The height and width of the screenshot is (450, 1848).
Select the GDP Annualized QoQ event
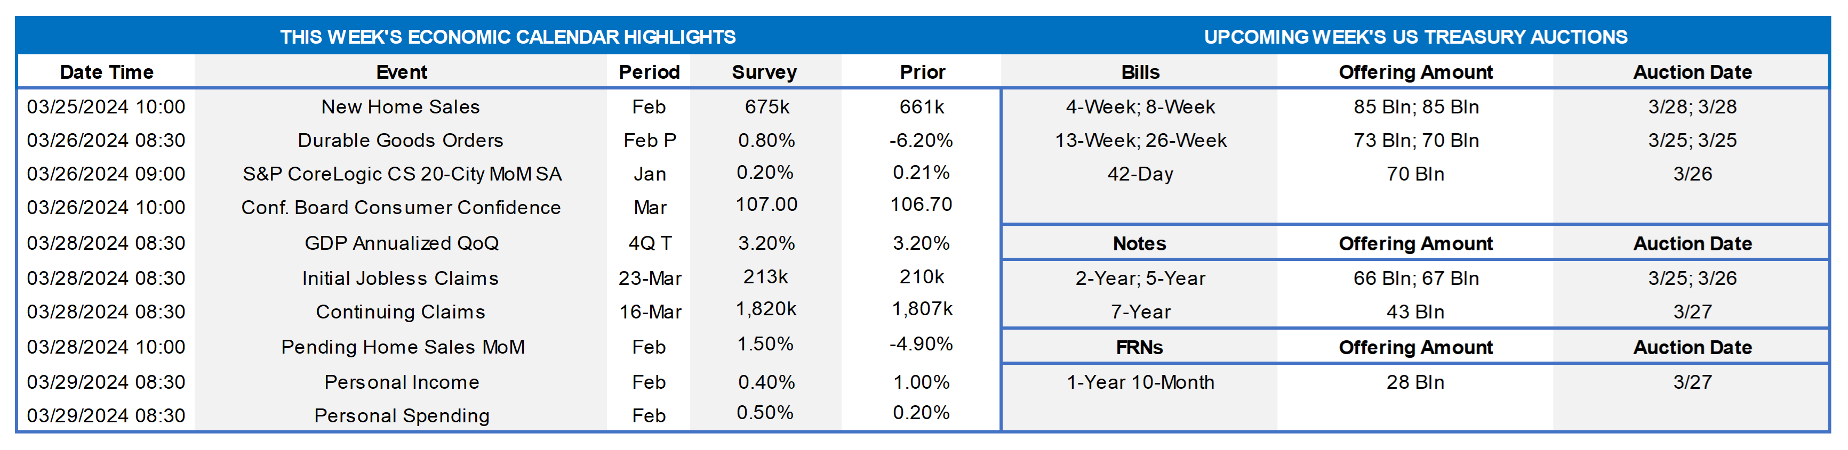[401, 243]
